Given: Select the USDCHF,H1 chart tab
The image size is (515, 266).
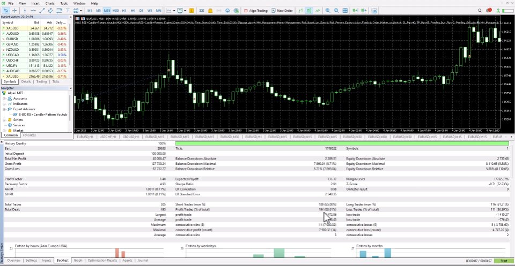Looking at the screenshot, I should point(108,136).
